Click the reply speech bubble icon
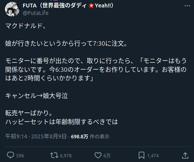 click(10, 155)
